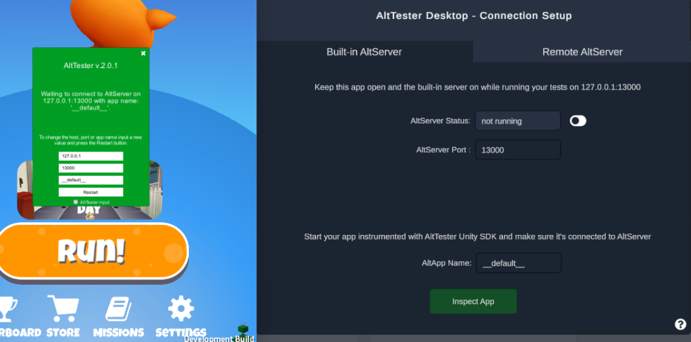Image resolution: width=691 pixels, height=342 pixels.
Task: Click the Restart button in AltTester popup
Action: (x=91, y=192)
